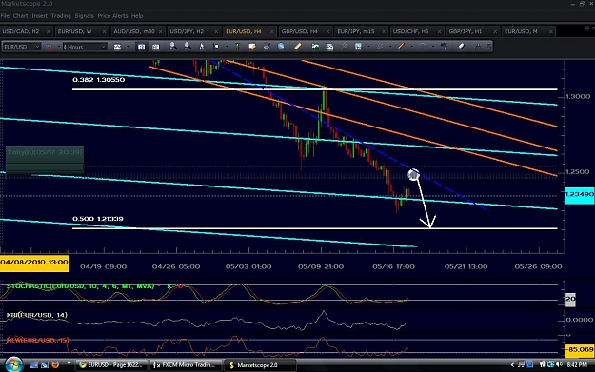Screen dimensions: 595x372
Task: Expand arrow beside data source icon
Action: tap(58, 47)
